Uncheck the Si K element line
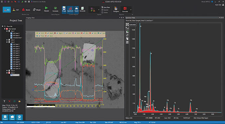The width and height of the screenshot is (225, 124). pyautogui.click(x=75, y=33)
